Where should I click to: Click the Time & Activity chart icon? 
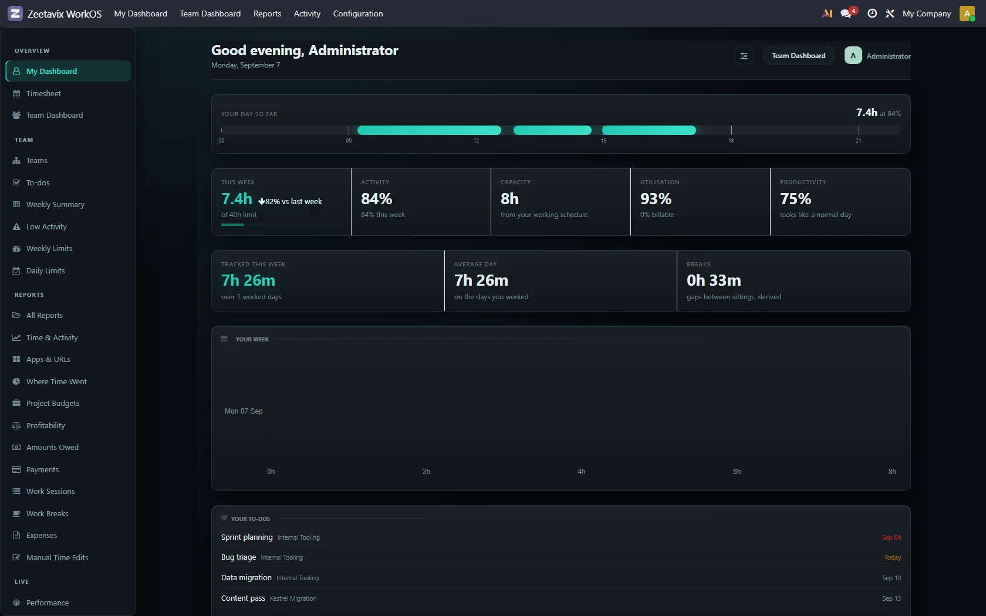coord(16,338)
